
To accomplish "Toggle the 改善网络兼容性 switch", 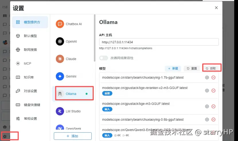I will click(104, 58).
